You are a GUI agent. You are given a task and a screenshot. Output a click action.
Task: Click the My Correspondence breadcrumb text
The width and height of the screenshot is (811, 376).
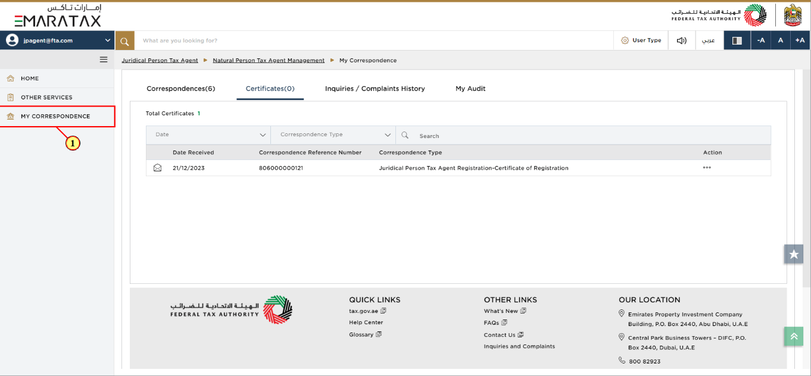368,60
